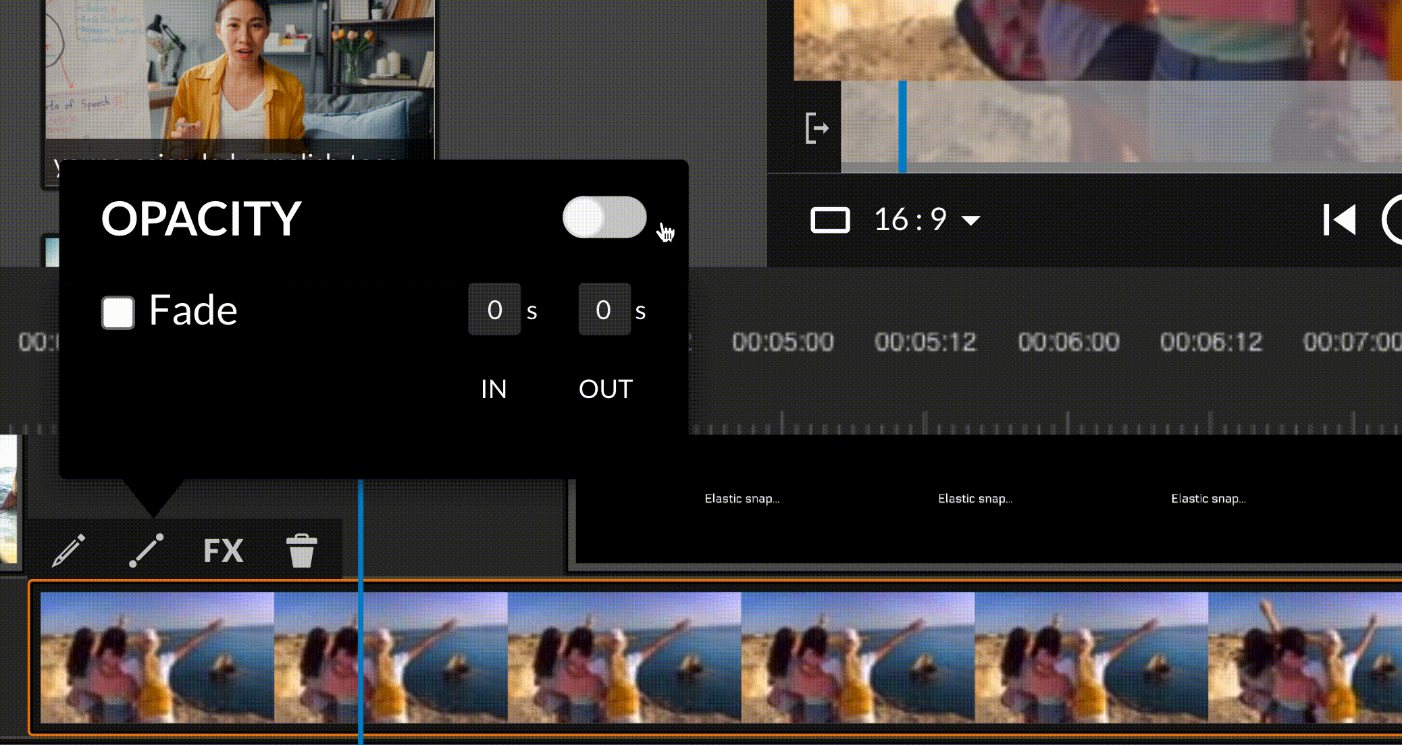Click the fade IN duration field
The width and height of the screenshot is (1402, 745).
494,310
